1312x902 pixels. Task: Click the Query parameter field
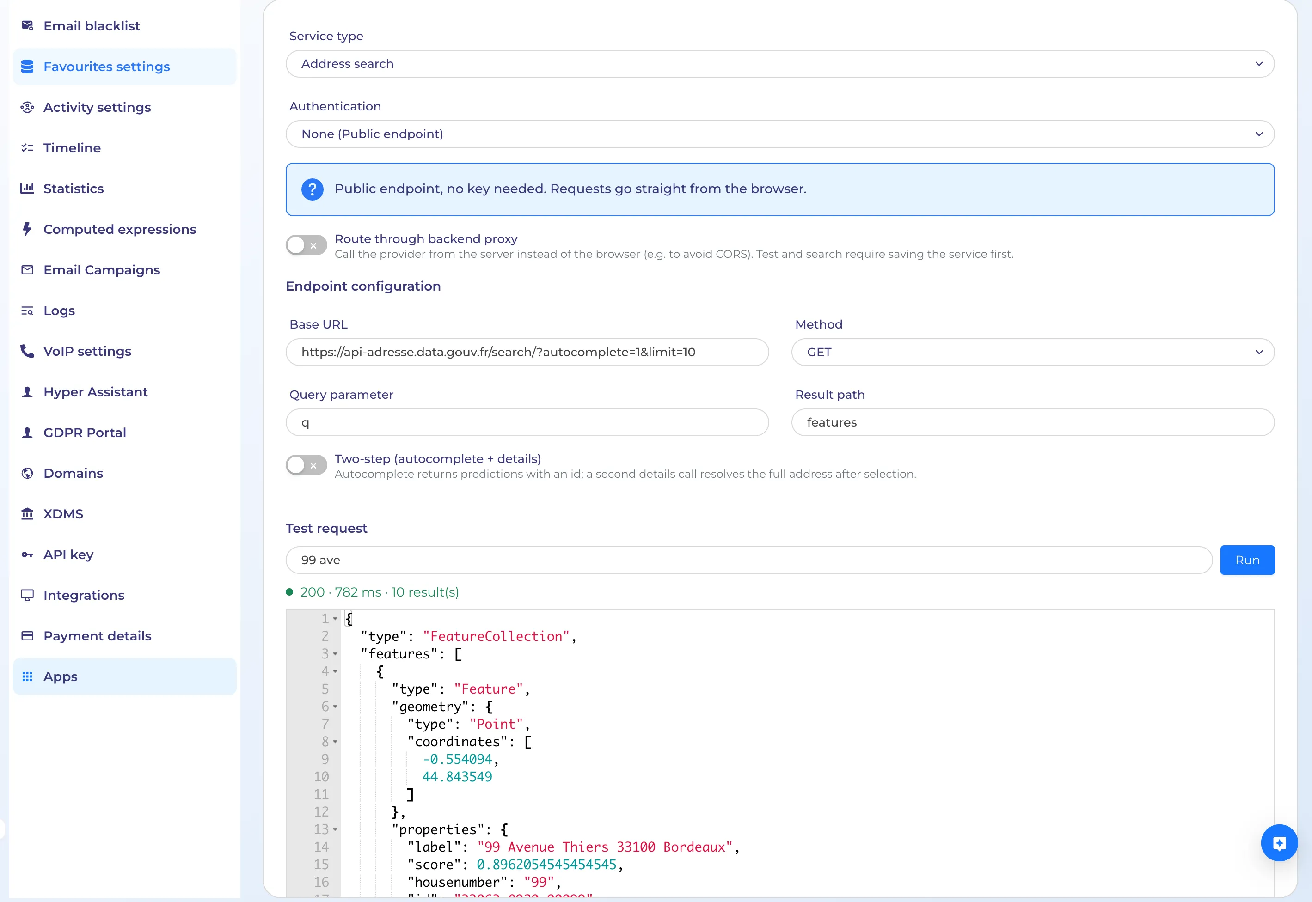527,422
